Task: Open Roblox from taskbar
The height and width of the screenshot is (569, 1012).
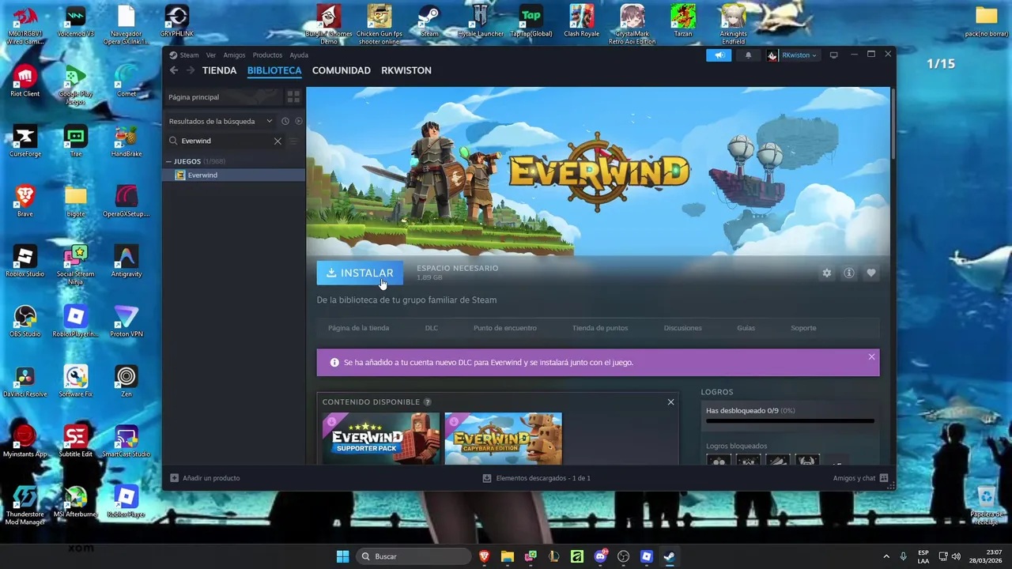Action: [647, 556]
